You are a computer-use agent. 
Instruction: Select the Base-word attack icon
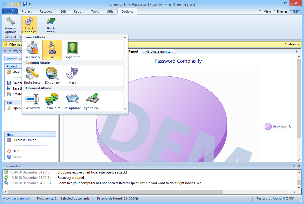click(32, 101)
